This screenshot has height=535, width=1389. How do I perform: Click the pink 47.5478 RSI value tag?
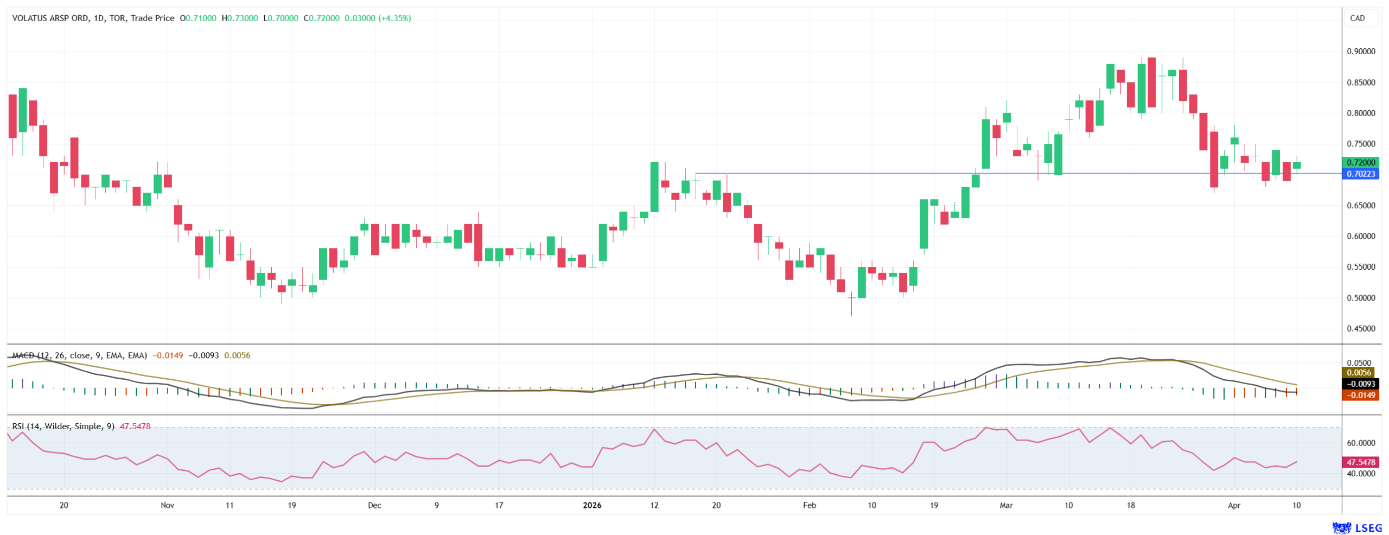pyautogui.click(x=1360, y=462)
